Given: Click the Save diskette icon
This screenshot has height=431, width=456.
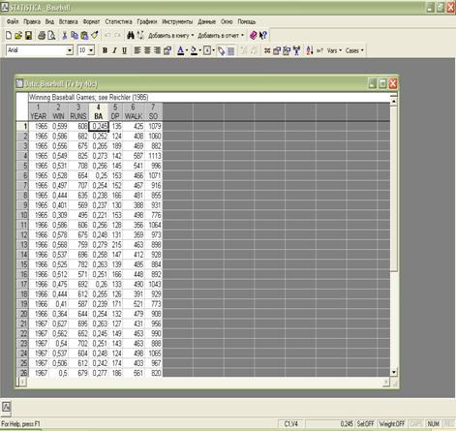Looking at the screenshot, I should (28, 35).
